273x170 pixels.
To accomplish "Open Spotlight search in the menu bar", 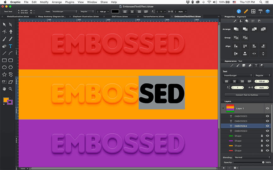I will [261, 2].
